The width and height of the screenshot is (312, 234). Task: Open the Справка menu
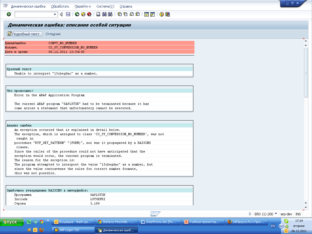point(126,6)
